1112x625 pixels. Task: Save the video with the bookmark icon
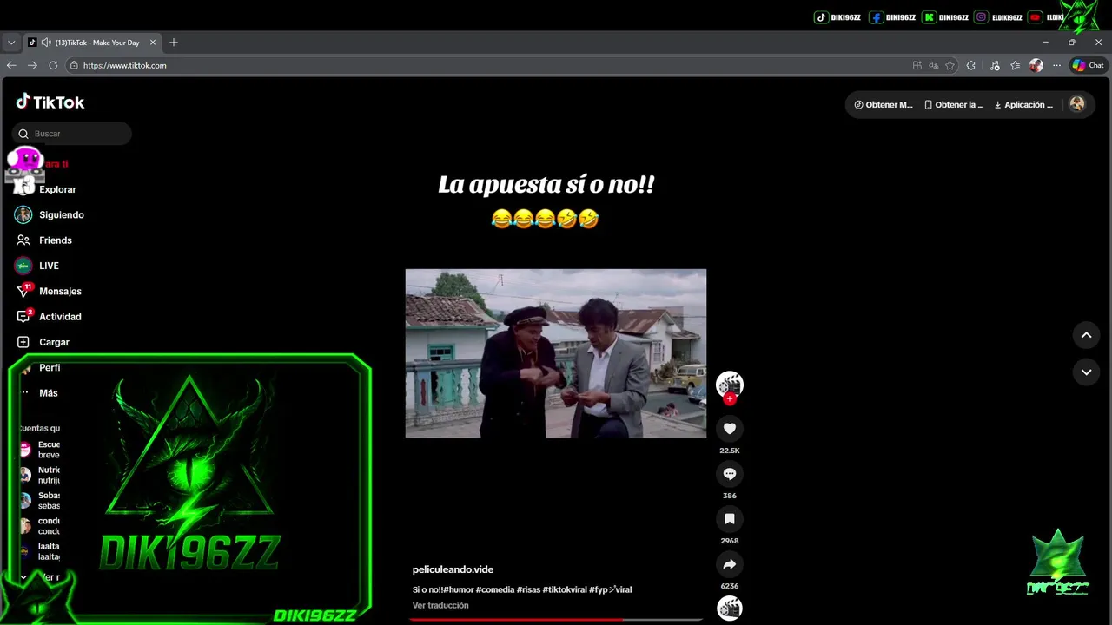(x=730, y=519)
